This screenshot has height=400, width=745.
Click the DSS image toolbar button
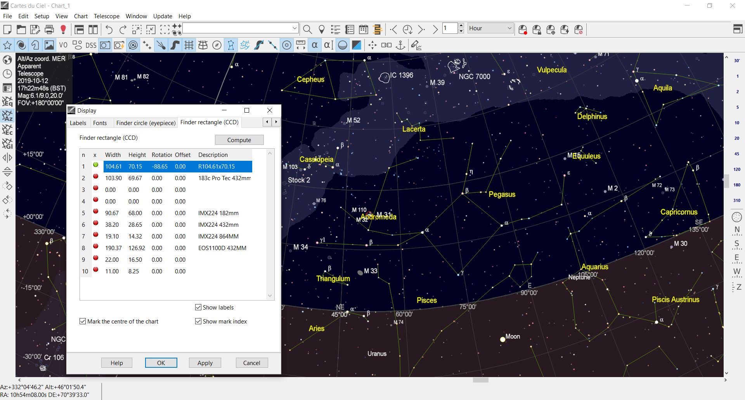coord(91,45)
